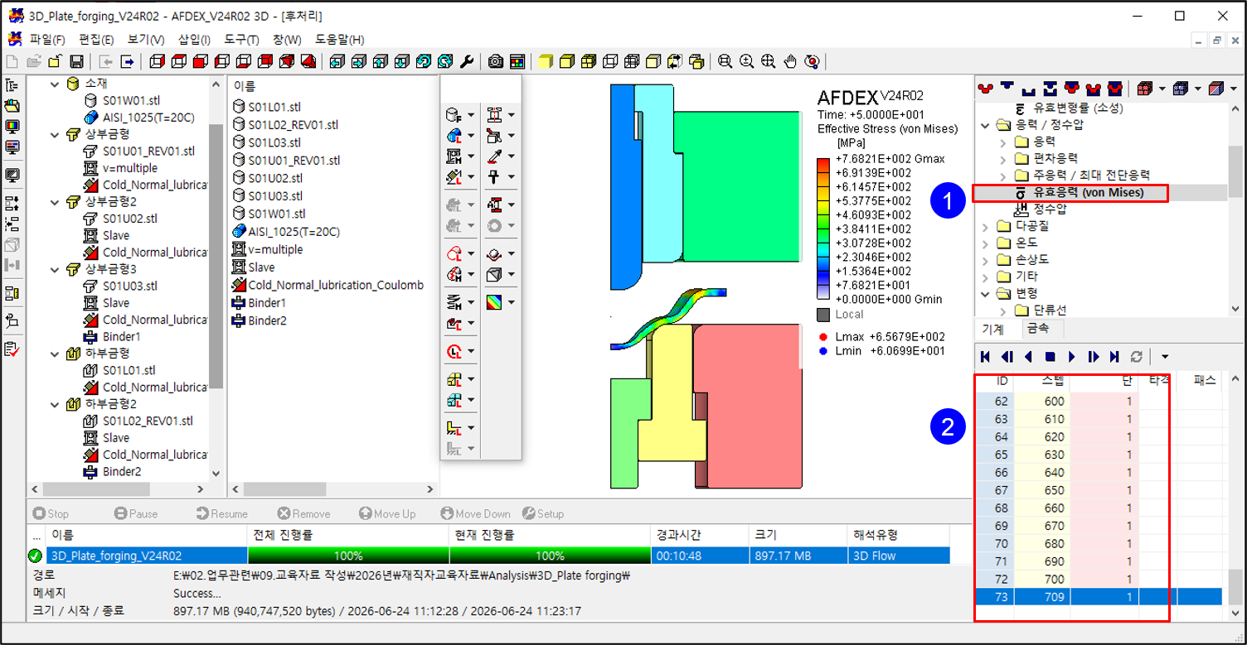
Task: Collapse the 소재 tree node
Action: pyautogui.click(x=56, y=84)
